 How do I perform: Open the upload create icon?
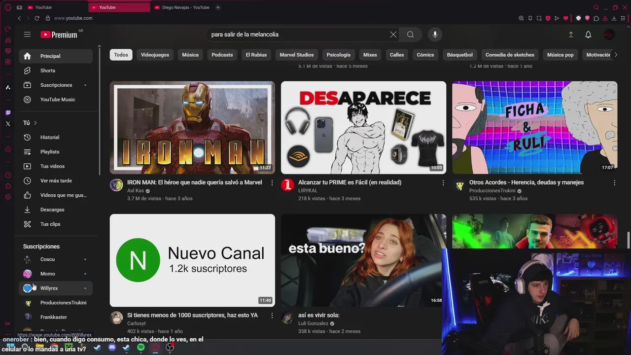[571, 35]
